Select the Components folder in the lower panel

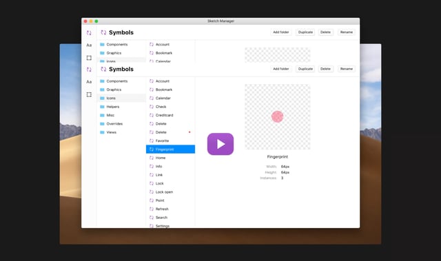[x=121, y=81]
